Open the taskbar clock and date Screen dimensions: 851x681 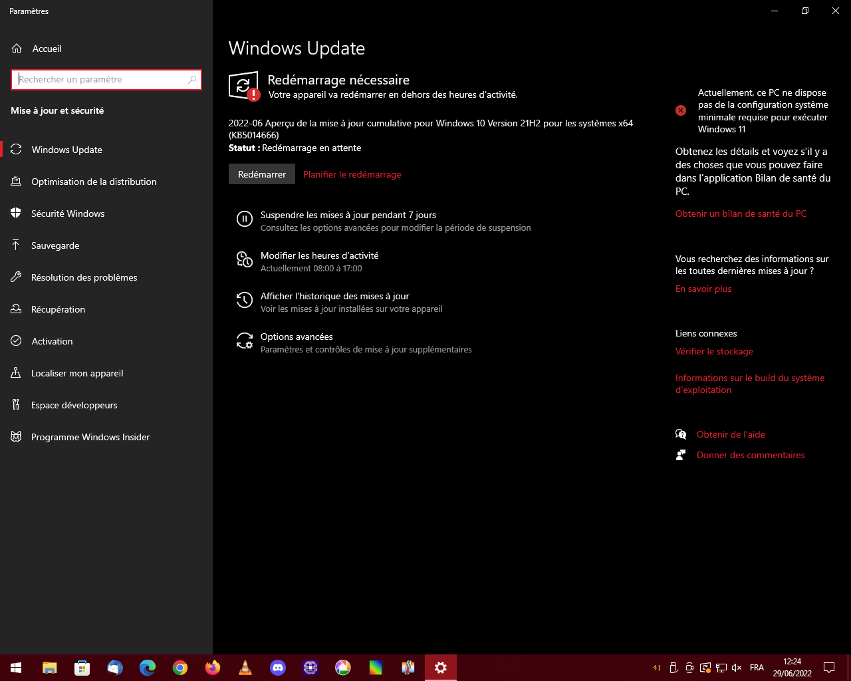(x=792, y=668)
